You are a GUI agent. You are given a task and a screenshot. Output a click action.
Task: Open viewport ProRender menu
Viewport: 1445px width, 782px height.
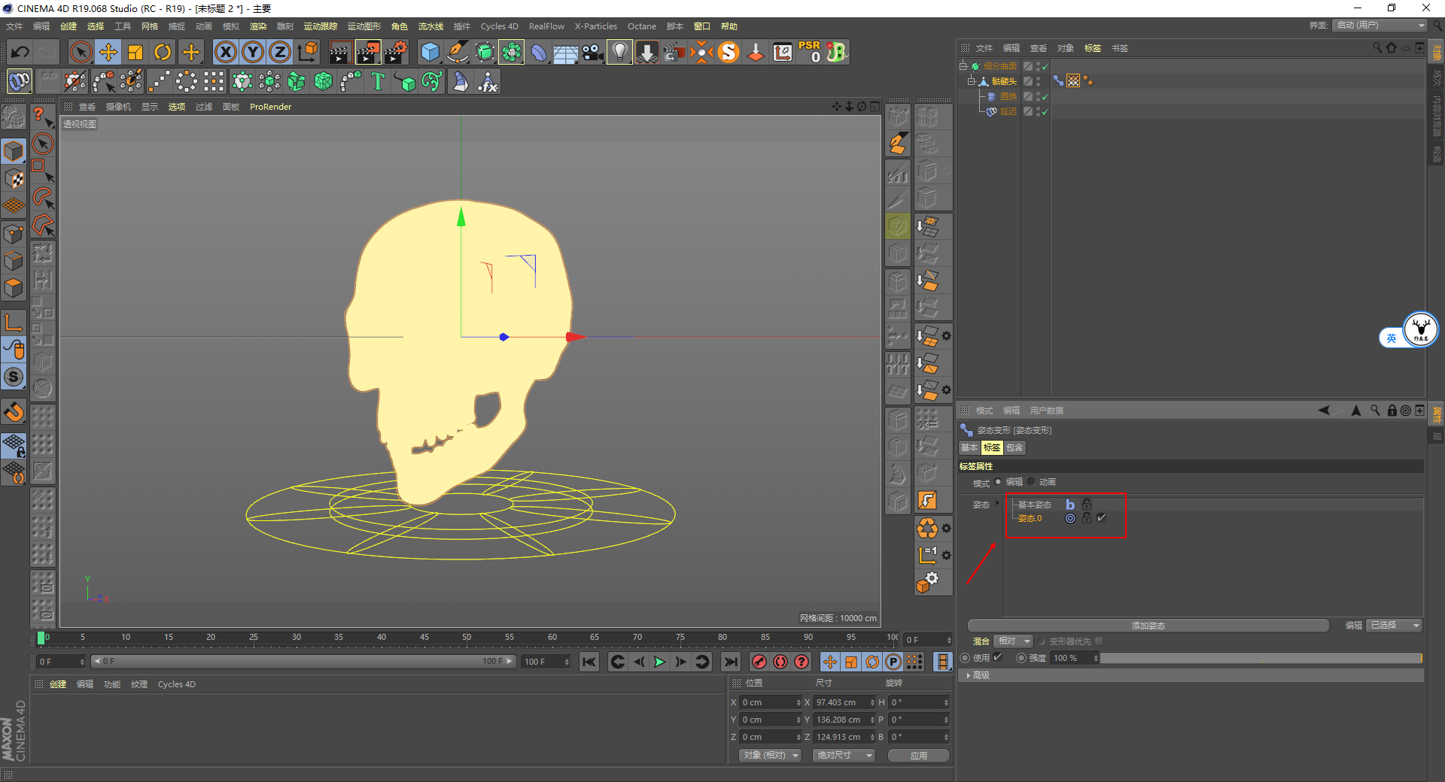pyautogui.click(x=270, y=107)
